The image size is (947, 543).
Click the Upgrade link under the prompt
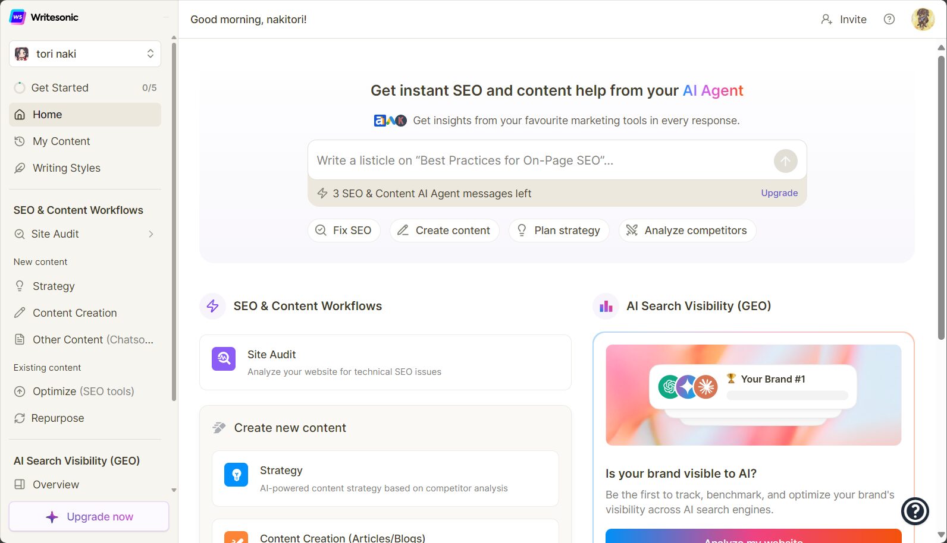pos(779,193)
